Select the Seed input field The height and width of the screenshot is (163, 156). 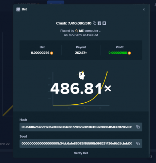[x=81, y=143]
